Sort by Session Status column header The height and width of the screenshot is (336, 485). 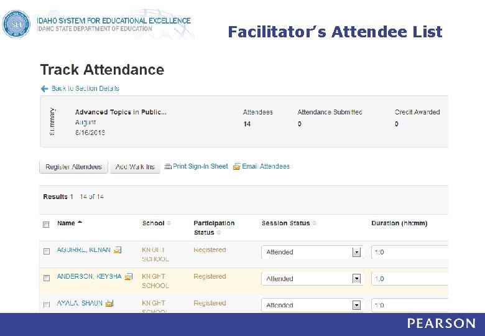285,223
